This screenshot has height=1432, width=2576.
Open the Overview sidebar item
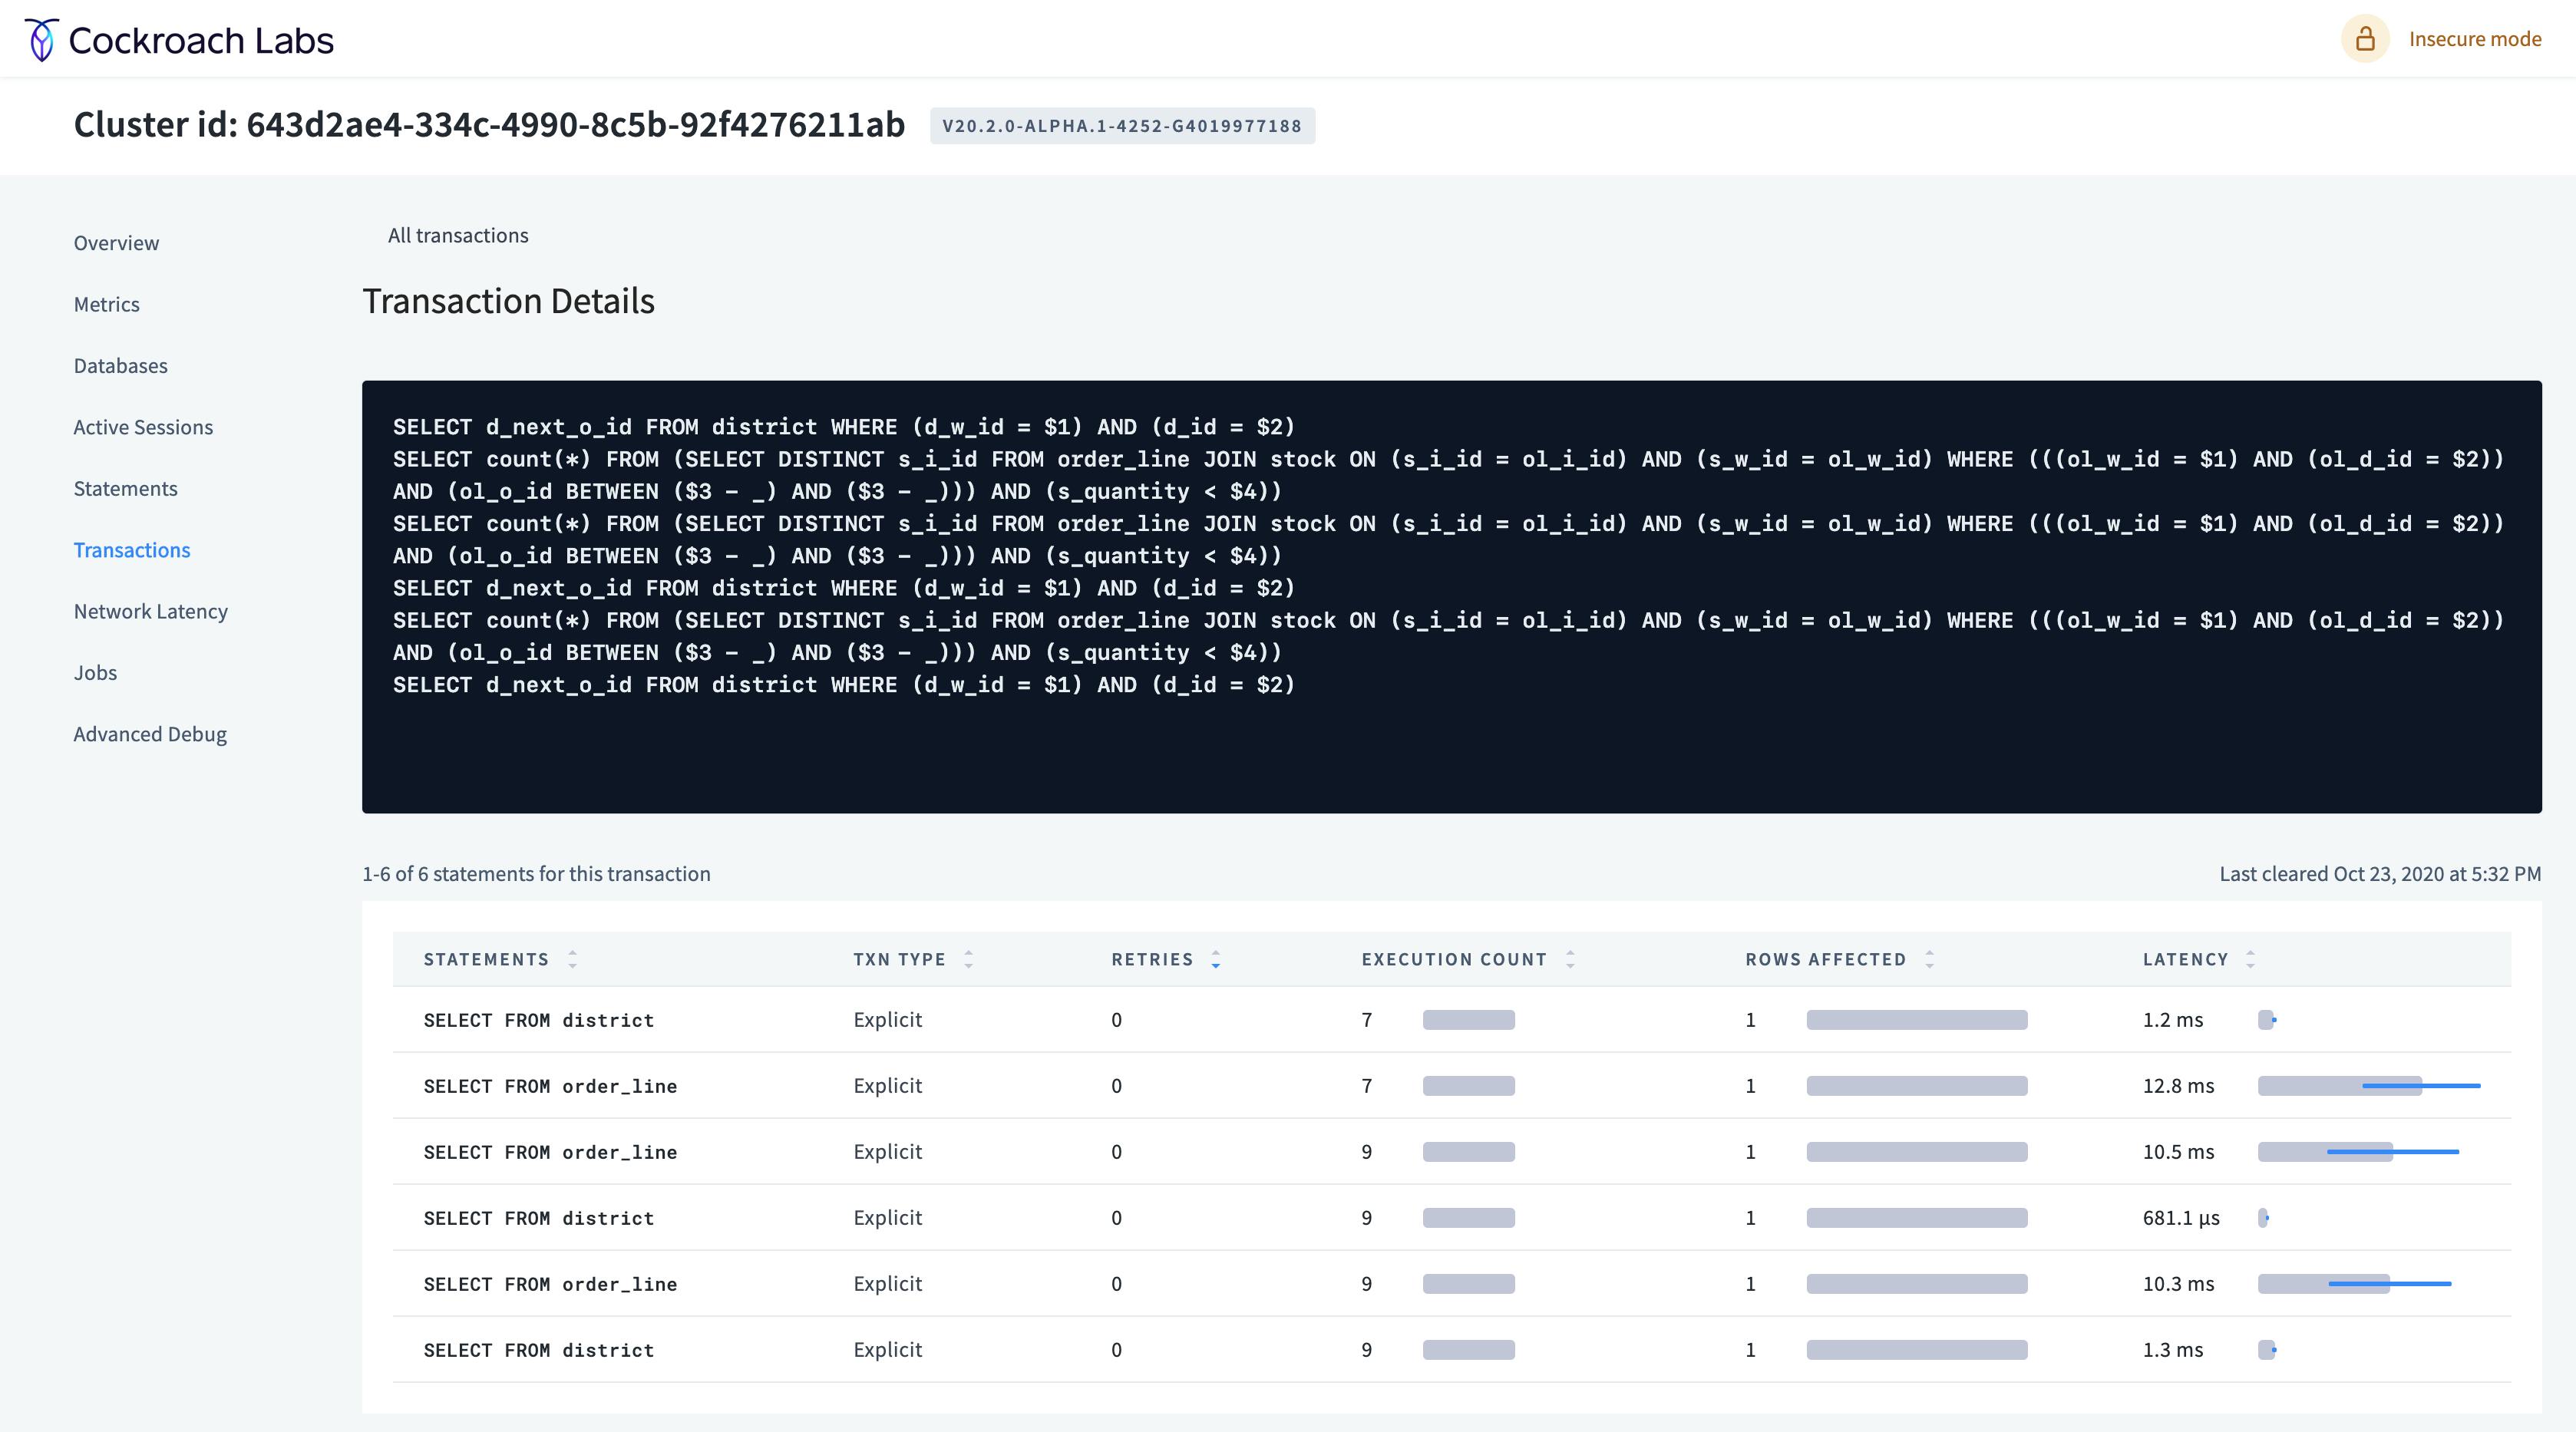tap(116, 243)
